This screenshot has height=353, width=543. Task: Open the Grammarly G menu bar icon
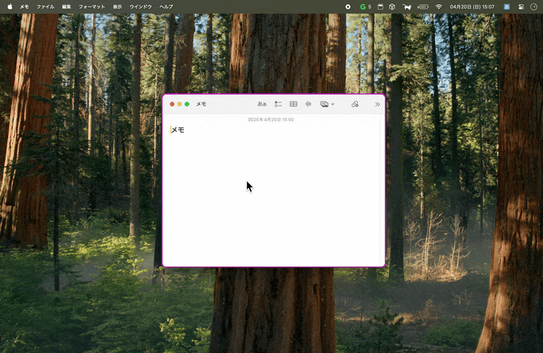click(x=365, y=7)
